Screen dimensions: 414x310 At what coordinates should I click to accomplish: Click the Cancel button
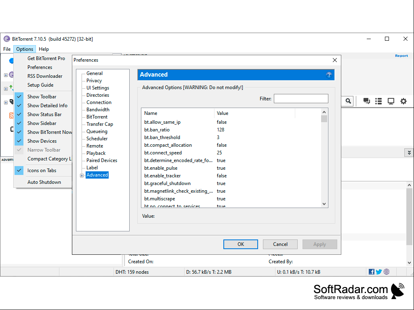tap(280, 244)
